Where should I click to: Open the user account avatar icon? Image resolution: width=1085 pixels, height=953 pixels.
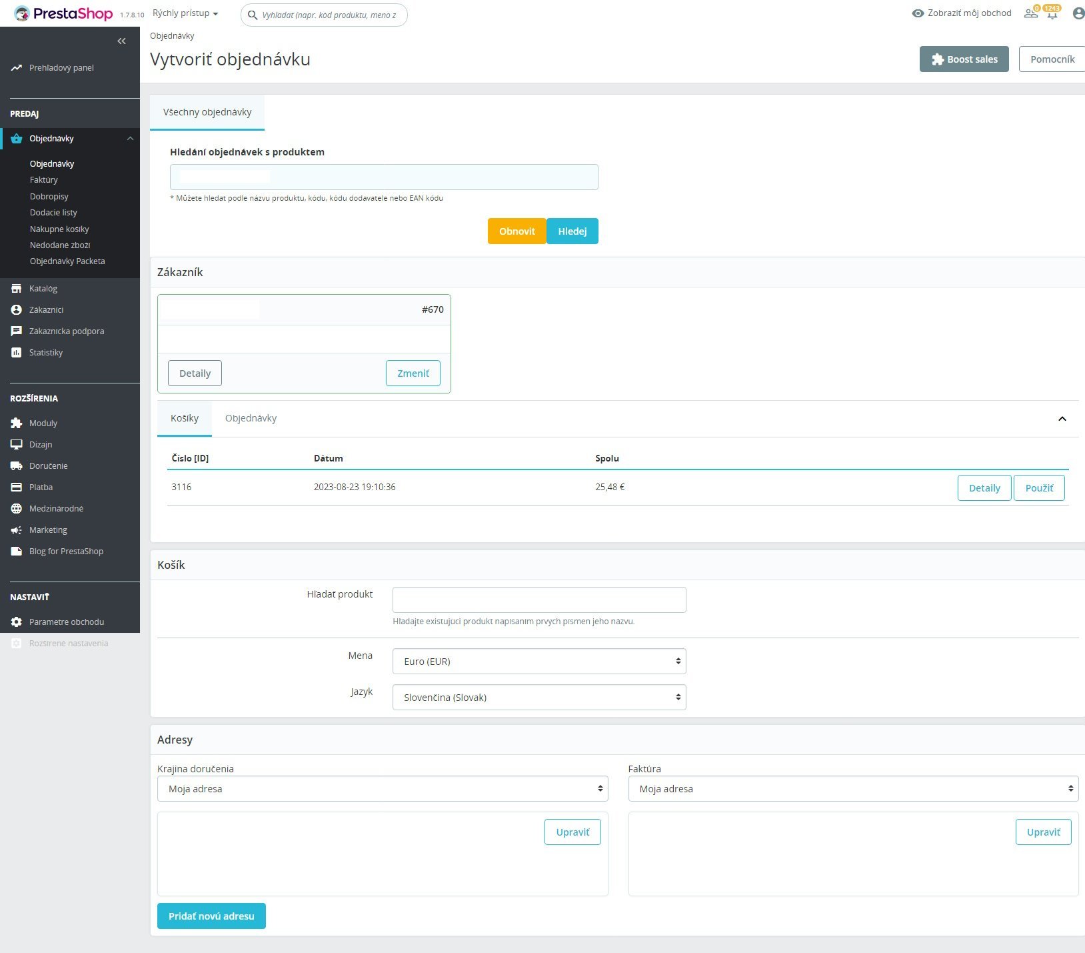pyautogui.click(x=1078, y=13)
